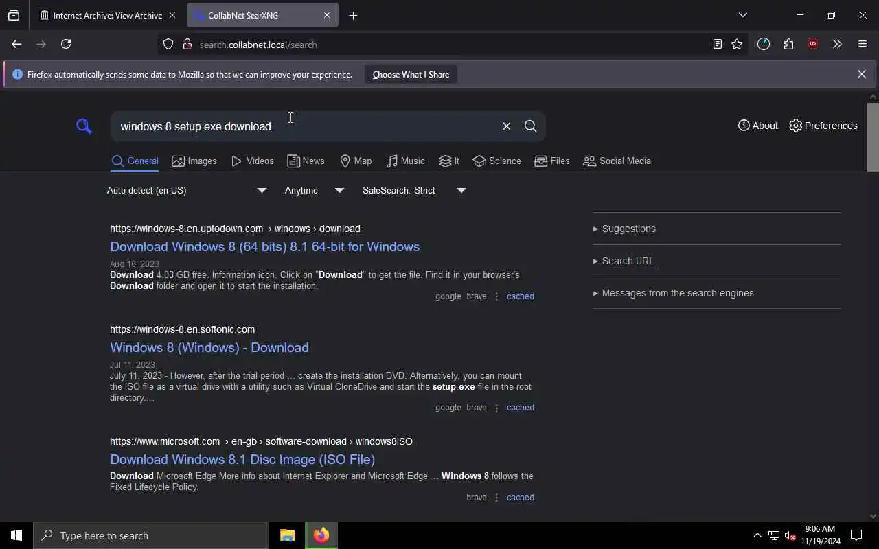Switch to the Images category
Viewport: 879px width, 549px height.
(x=194, y=161)
